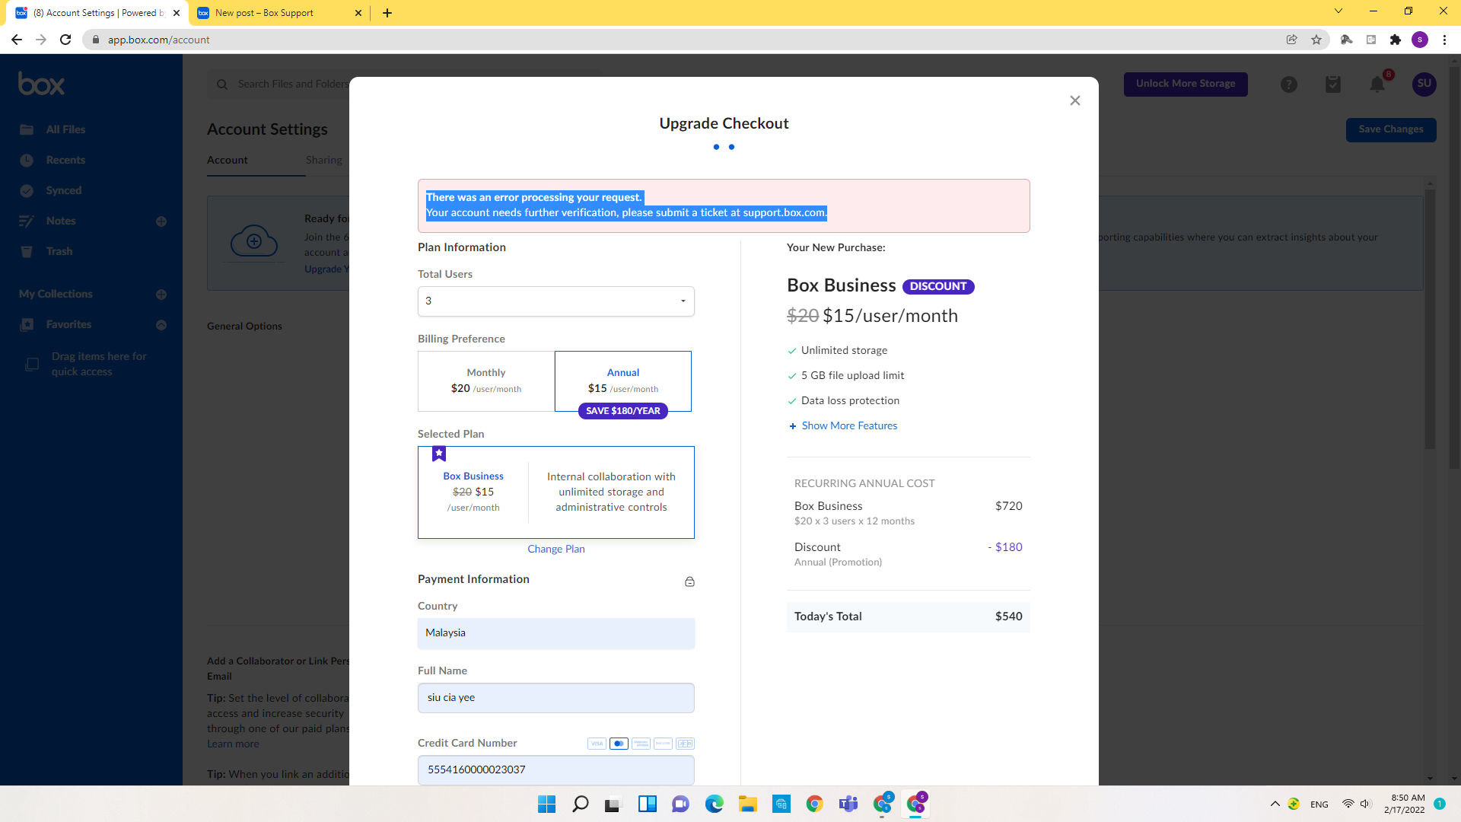Open the Country field showing Malaysia
Image resolution: width=1461 pixels, height=822 pixels.
pos(555,633)
